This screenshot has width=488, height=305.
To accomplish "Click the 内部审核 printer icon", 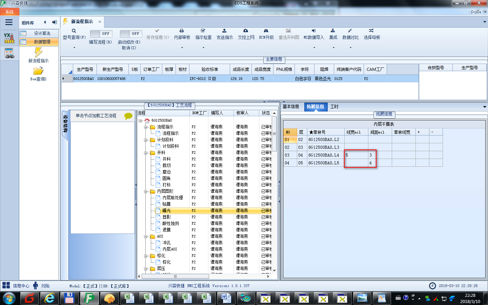I will [x=182, y=30].
